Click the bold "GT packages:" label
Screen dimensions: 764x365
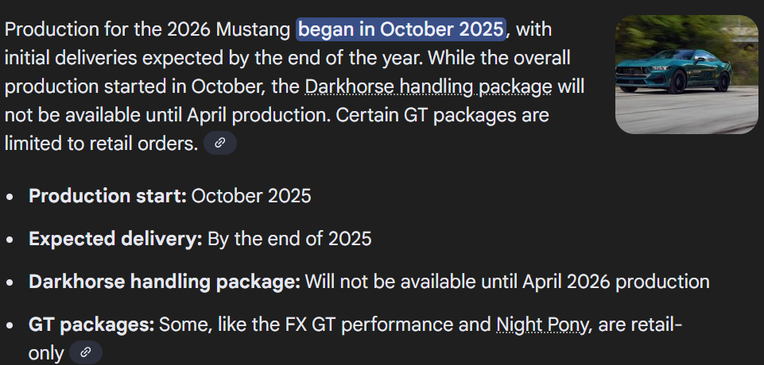tap(91, 324)
